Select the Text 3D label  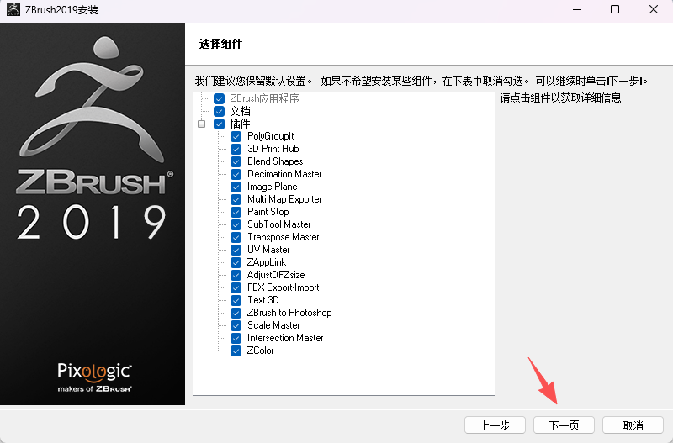click(x=263, y=300)
